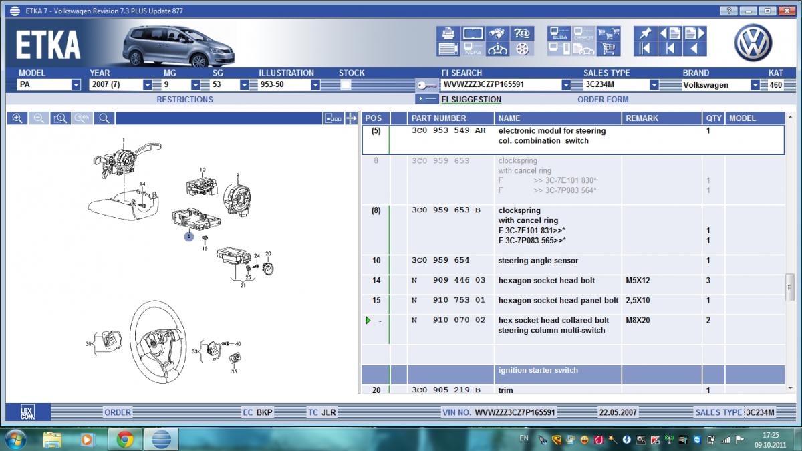Open the multiple shopping carts icon

608,33
